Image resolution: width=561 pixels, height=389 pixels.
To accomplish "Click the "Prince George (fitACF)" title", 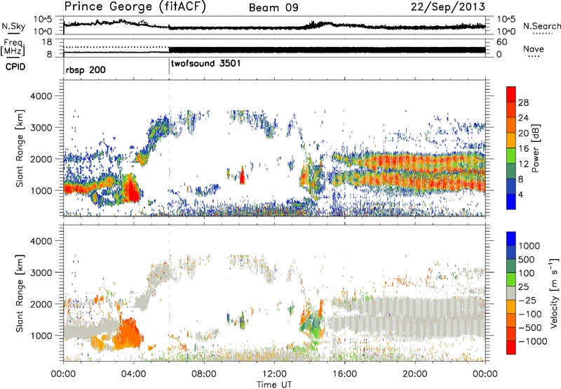I will pos(135,7).
